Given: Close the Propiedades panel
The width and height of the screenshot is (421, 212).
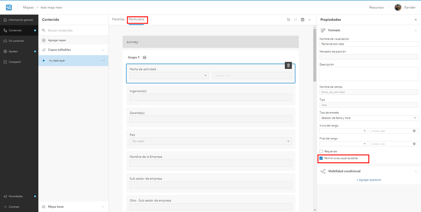Looking at the screenshot, I should [416, 20].
